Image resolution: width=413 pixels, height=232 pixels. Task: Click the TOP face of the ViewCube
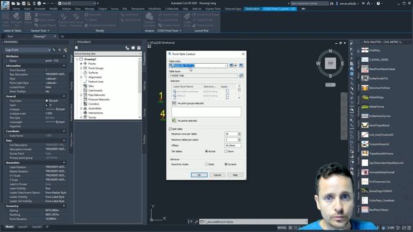click(330, 63)
